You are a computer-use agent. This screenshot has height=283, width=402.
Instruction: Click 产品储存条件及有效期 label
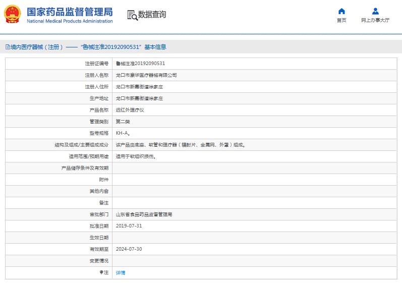[x=85, y=168]
